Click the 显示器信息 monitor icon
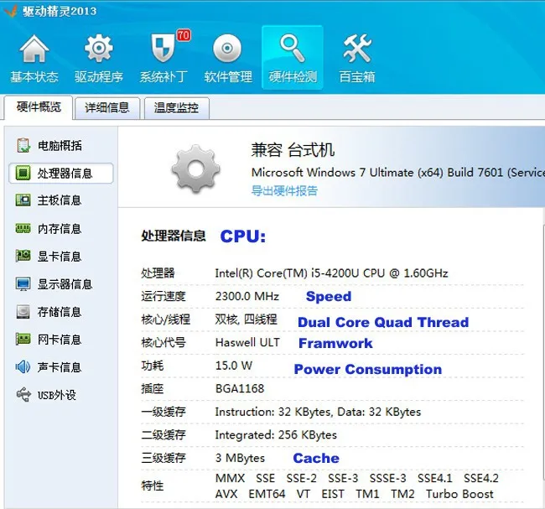The height and width of the screenshot is (509, 545). coord(23,284)
